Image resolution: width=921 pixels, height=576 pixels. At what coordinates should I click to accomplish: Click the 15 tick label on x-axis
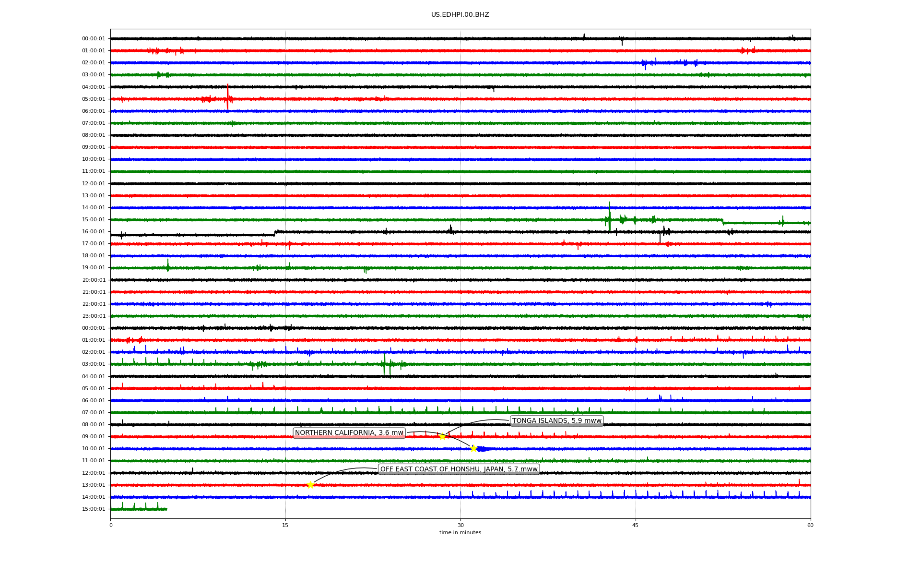pos(285,525)
